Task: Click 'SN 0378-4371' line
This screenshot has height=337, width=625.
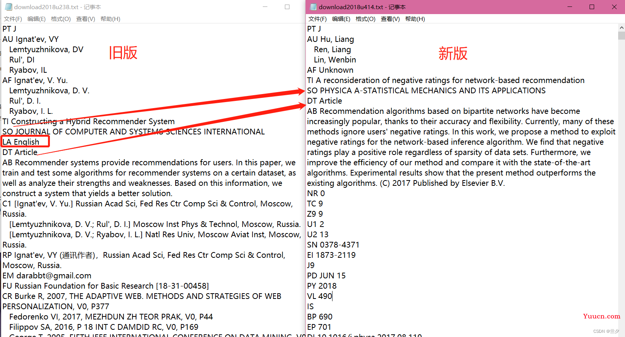Action: pos(333,245)
